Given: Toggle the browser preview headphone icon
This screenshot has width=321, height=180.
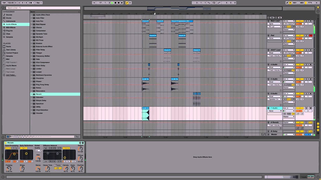Looking at the screenshot, I should pyautogui.click(x=8, y=137).
